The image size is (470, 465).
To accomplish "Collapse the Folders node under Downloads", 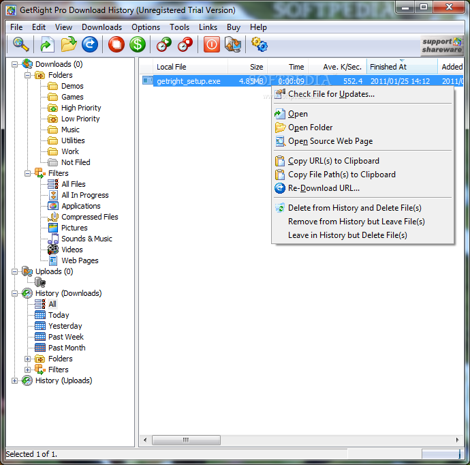I will pyautogui.click(x=27, y=75).
